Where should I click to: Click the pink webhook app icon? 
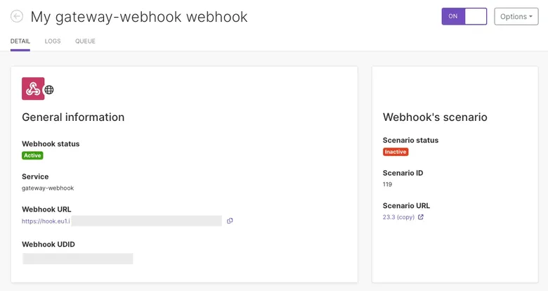click(x=33, y=89)
